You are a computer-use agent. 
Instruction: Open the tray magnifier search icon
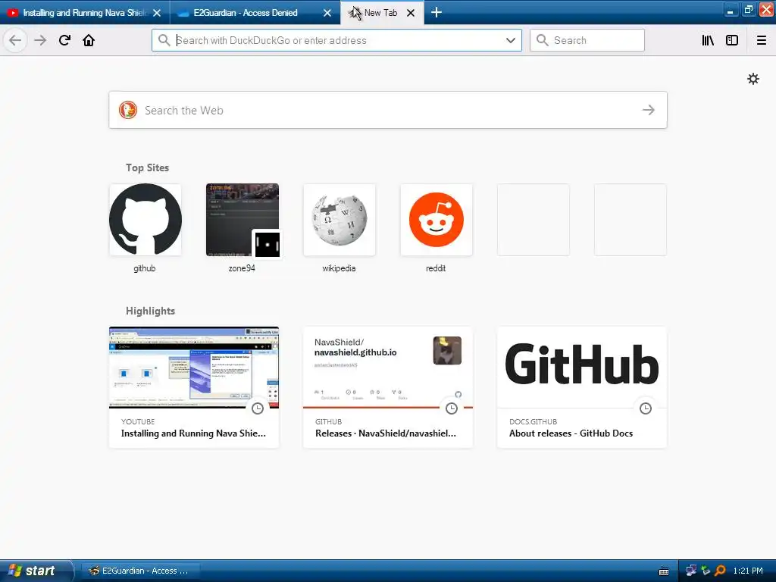720,571
